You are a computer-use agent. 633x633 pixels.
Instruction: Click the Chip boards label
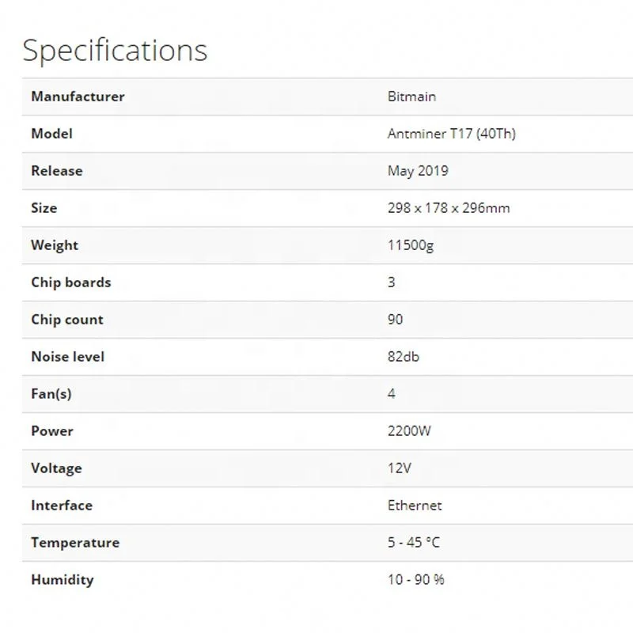point(70,282)
